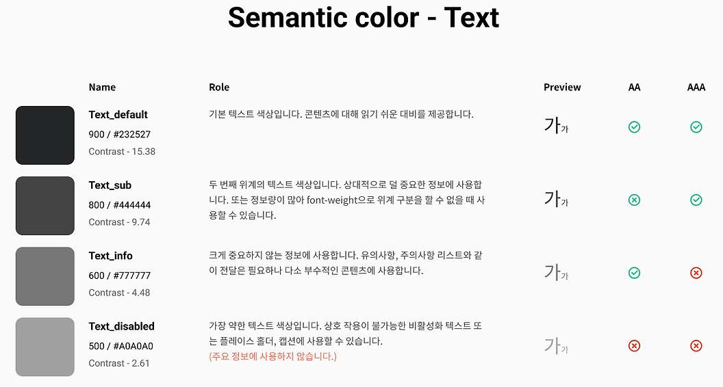Click the AA fail icon for Text_sub
723x387 pixels.
pos(634,200)
